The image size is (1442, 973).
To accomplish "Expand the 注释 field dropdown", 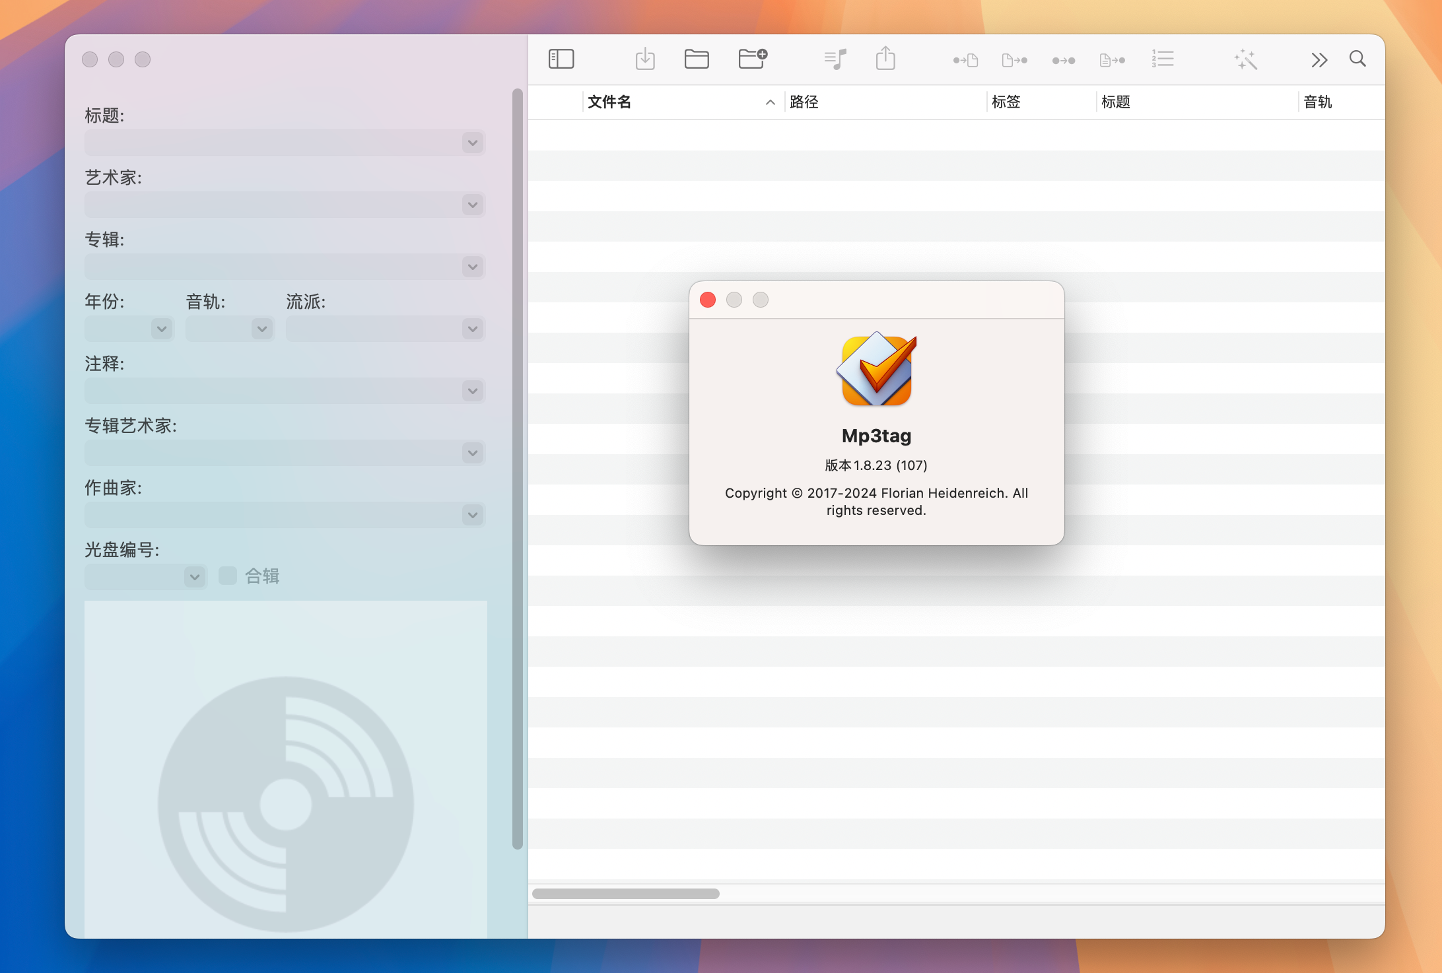I will [473, 391].
